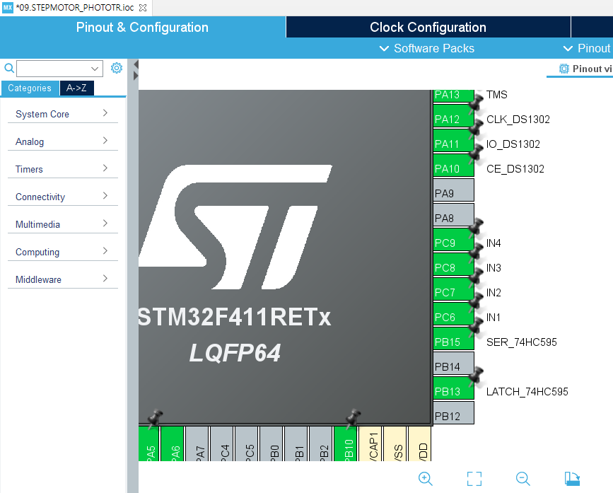Expand the System Core category
The image size is (613, 493).
[62, 114]
